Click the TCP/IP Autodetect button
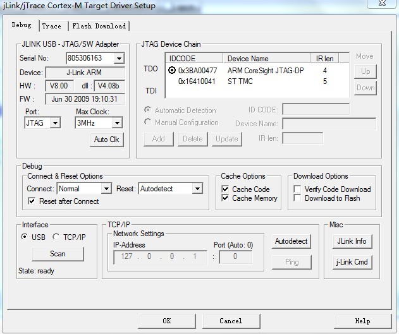399x334 pixels. [x=292, y=241]
